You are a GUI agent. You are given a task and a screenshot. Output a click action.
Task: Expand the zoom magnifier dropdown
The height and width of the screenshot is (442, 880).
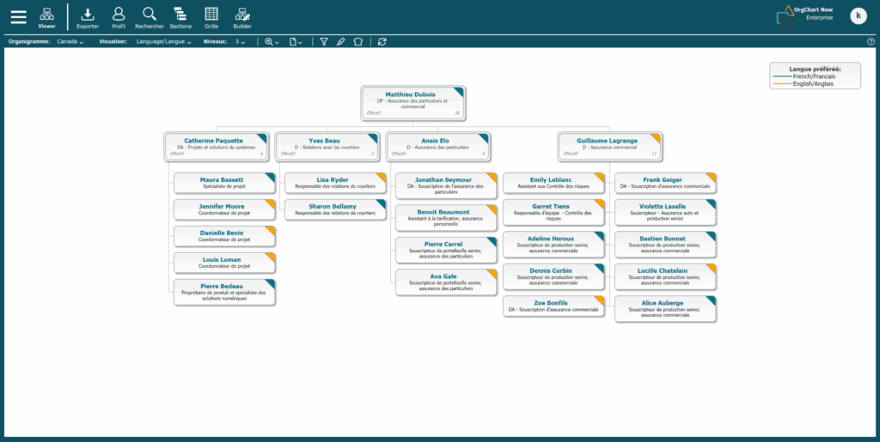pyautogui.click(x=272, y=41)
